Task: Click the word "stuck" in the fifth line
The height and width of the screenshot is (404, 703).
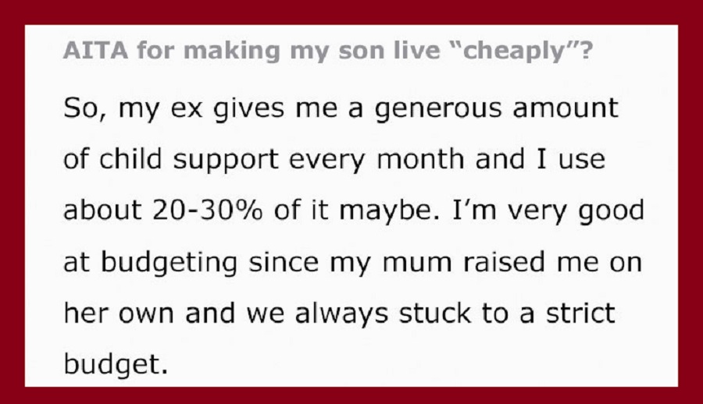Action: 435,313
